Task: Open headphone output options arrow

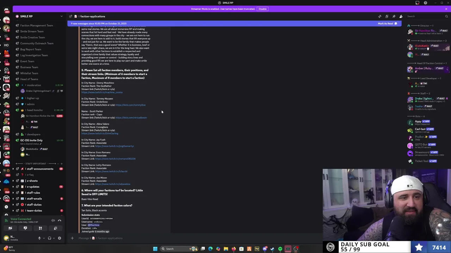Action: tap(54, 238)
